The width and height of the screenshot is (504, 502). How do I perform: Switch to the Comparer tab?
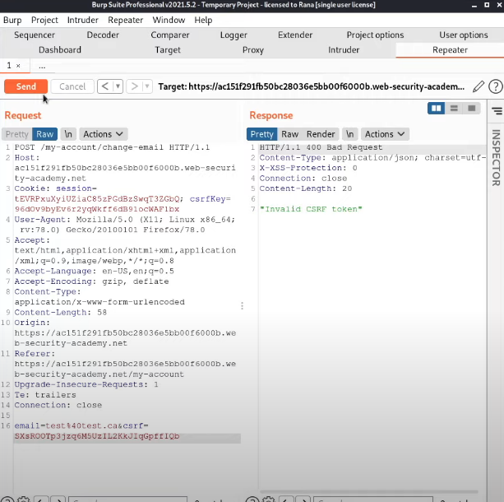[170, 35]
